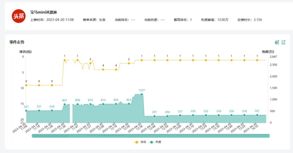Toggle the 排名 legend series

[140, 142]
